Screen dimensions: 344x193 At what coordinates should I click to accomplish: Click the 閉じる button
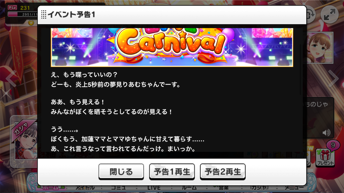(121, 172)
